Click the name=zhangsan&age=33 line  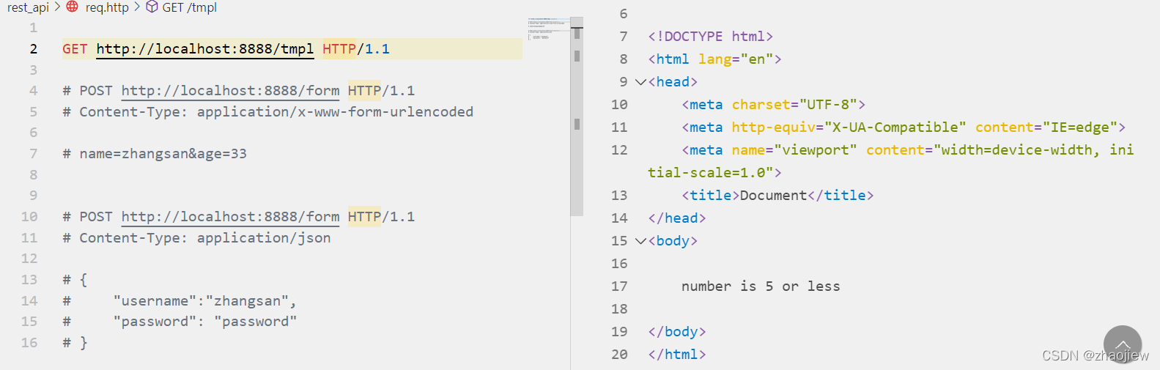[x=155, y=154]
